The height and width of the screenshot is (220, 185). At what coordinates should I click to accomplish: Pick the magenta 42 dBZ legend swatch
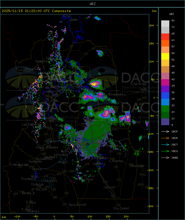(x=165, y=82)
